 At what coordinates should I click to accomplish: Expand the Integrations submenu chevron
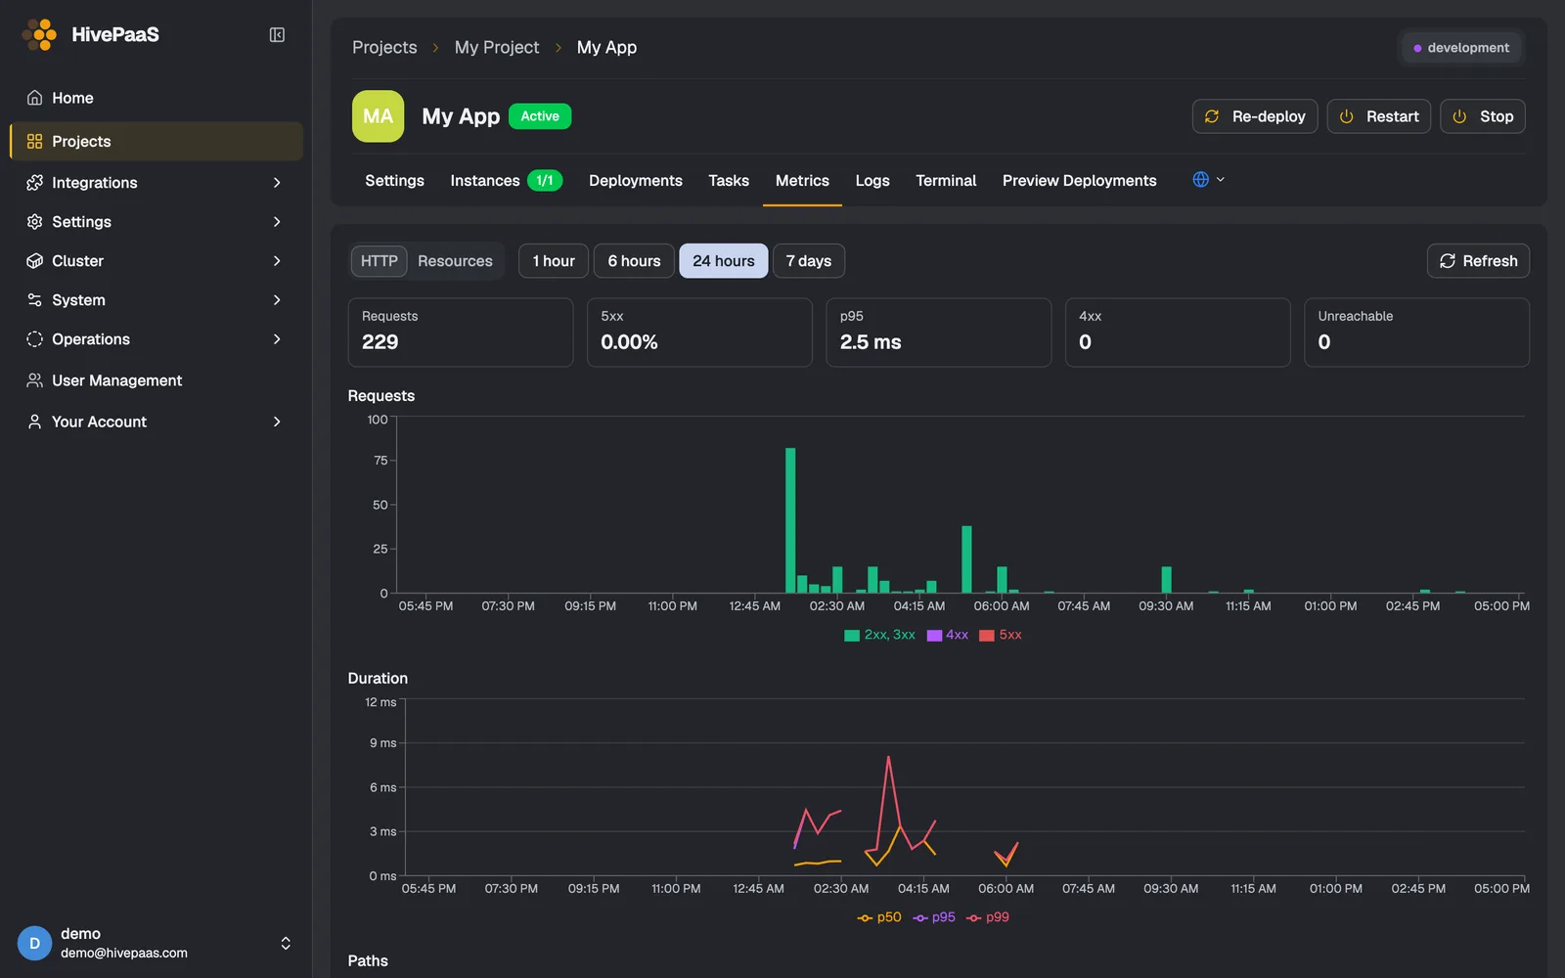point(277,183)
